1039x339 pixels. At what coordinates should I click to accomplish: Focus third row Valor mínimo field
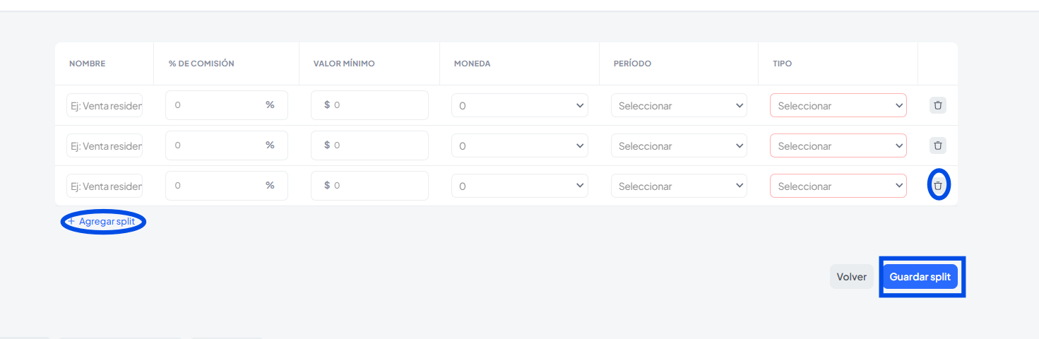click(x=378, y=186)
